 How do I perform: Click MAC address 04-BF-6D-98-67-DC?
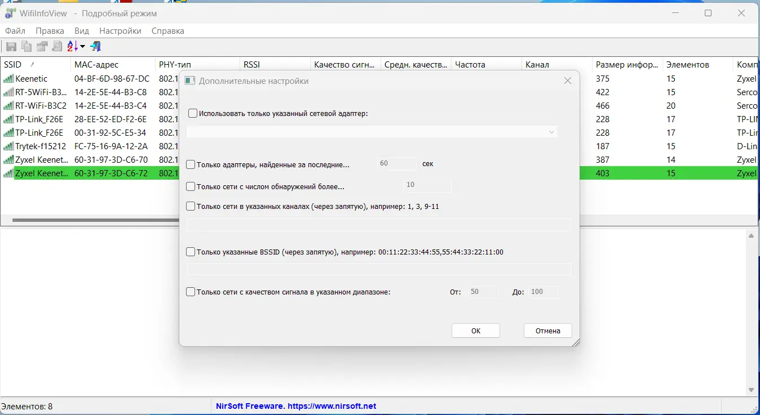112,79
